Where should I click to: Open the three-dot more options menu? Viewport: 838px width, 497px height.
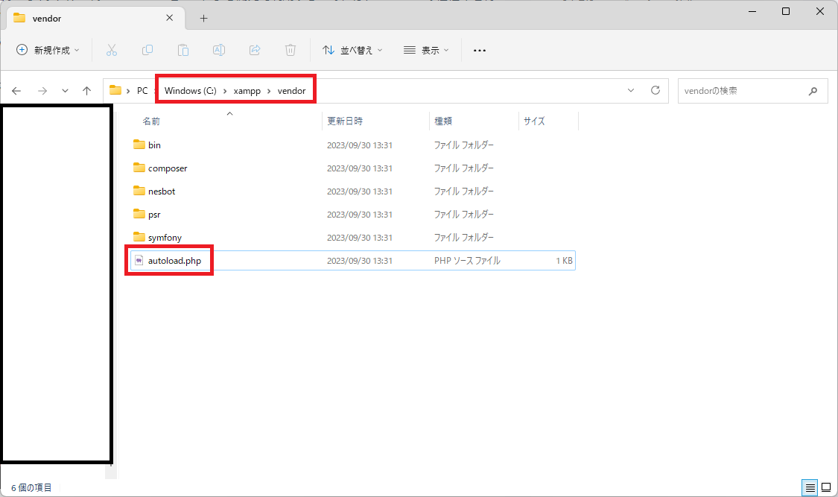[480, 50]
